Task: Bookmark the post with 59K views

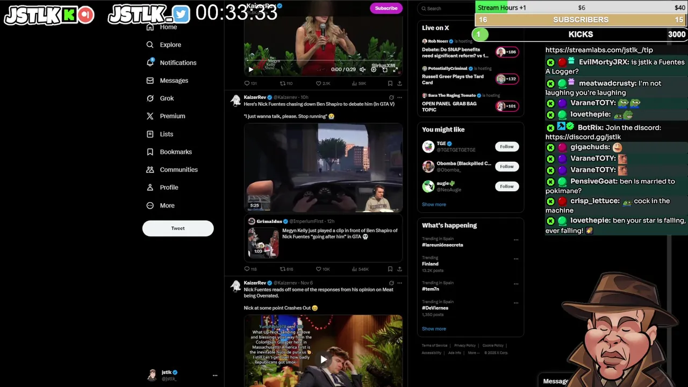Action: point(390,83)
